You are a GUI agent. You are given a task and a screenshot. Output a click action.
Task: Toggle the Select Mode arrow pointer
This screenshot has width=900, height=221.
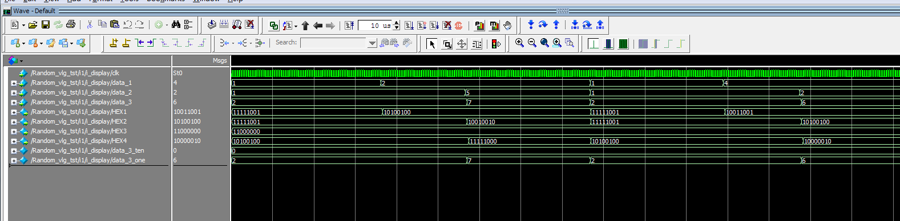432,44
